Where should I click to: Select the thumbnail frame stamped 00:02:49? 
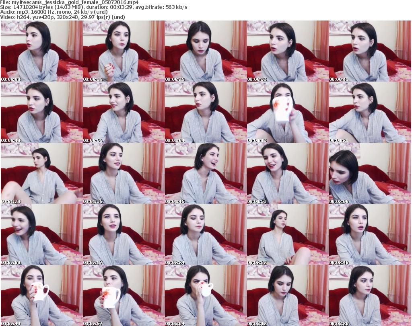(41, 295)
